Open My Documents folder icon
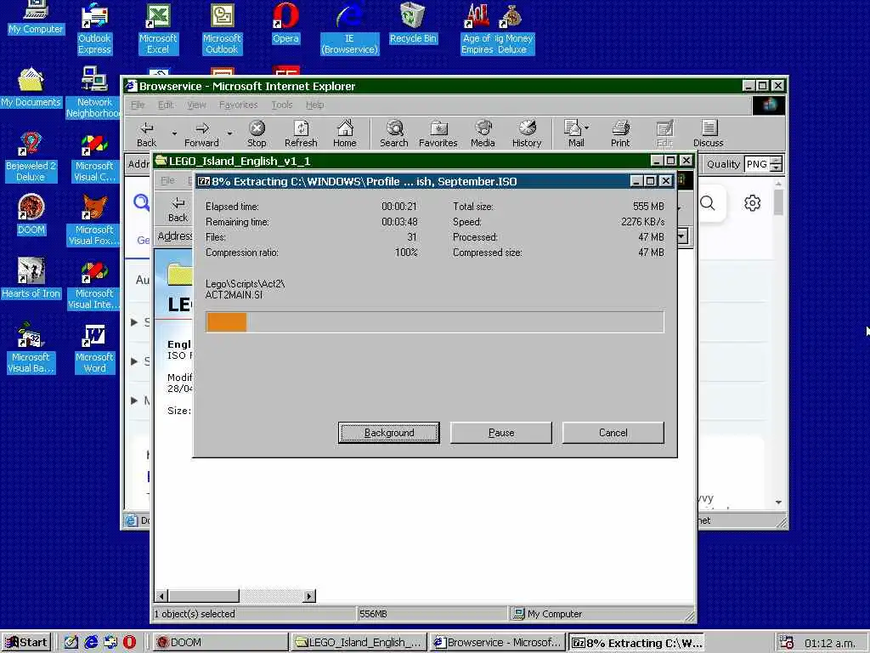The height and width of the screenshot is (653, 870). tap(31, 88)
